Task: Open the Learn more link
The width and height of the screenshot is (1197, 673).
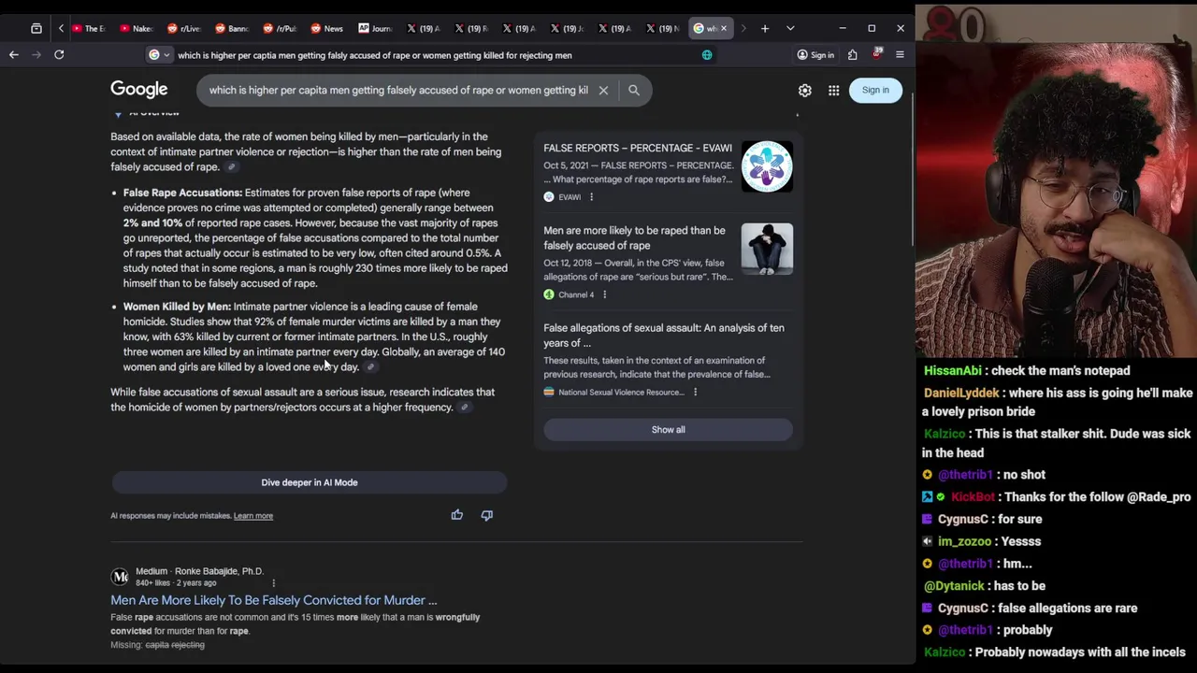Action: (x=253, y=516)
